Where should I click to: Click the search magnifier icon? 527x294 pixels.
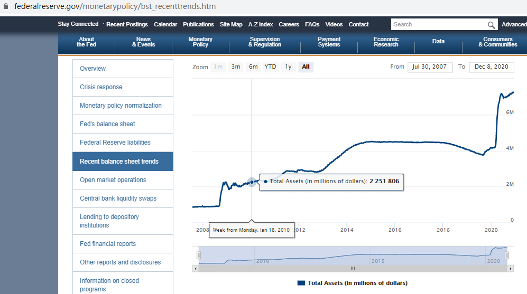[x=491, y=25]
